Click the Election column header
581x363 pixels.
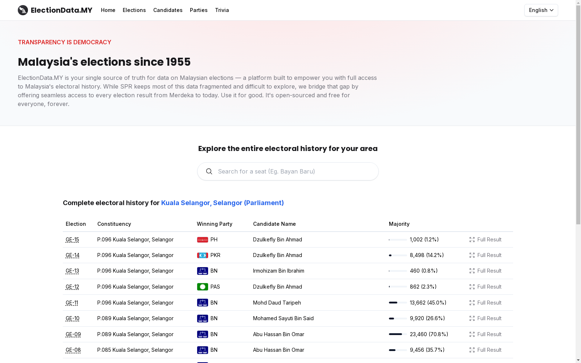pyautogui.click(x=76, y=224)
